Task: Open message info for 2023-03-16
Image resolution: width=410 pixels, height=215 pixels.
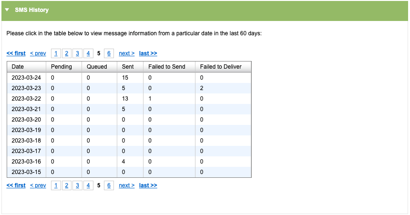Action: click(26, 162)
